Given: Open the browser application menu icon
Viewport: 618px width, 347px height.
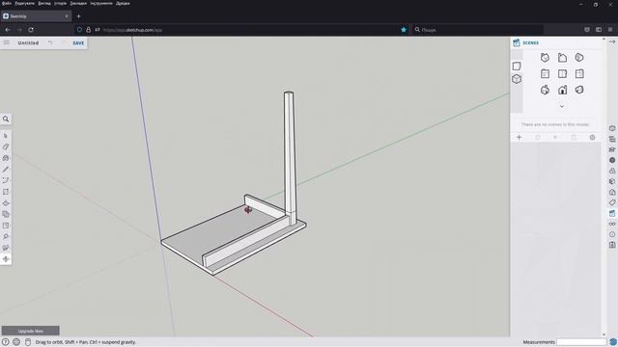Looking at the screenshot, I should (610, 30).
